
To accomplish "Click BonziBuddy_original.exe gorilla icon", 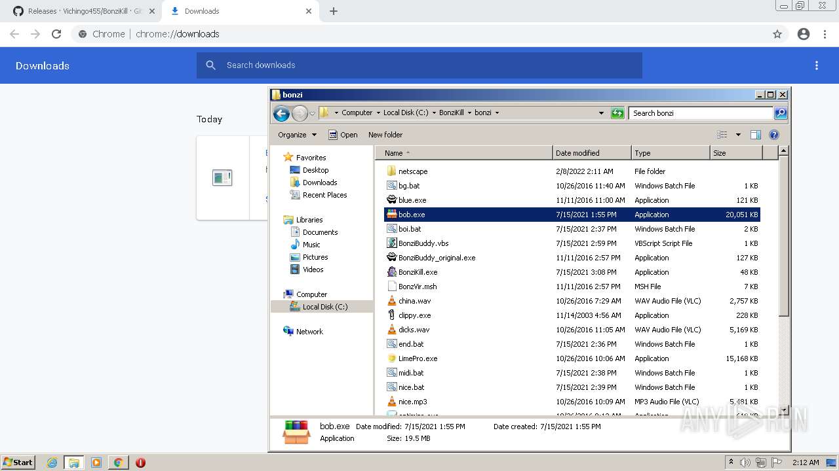I will (391, 258).
